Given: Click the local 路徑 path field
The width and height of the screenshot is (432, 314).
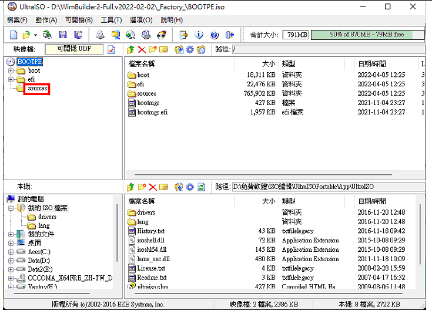Looking at the screenshot, I should [328, 187].
